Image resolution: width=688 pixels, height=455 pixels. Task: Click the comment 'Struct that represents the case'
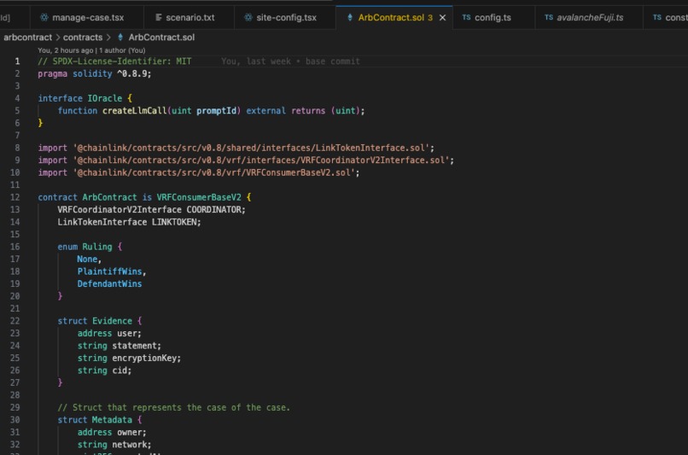174,407
